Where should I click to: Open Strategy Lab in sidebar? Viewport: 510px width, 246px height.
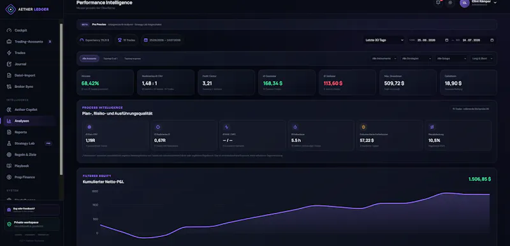(x=30, y=143)
